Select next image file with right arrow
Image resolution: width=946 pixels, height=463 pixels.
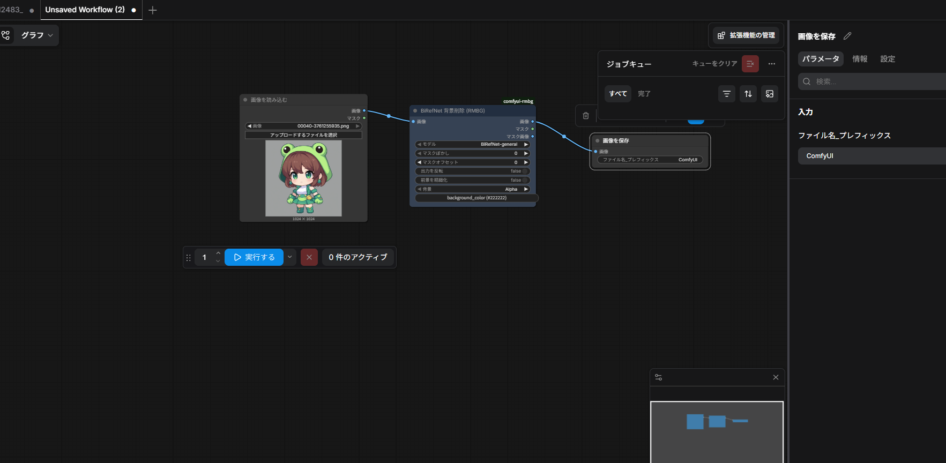357,126
